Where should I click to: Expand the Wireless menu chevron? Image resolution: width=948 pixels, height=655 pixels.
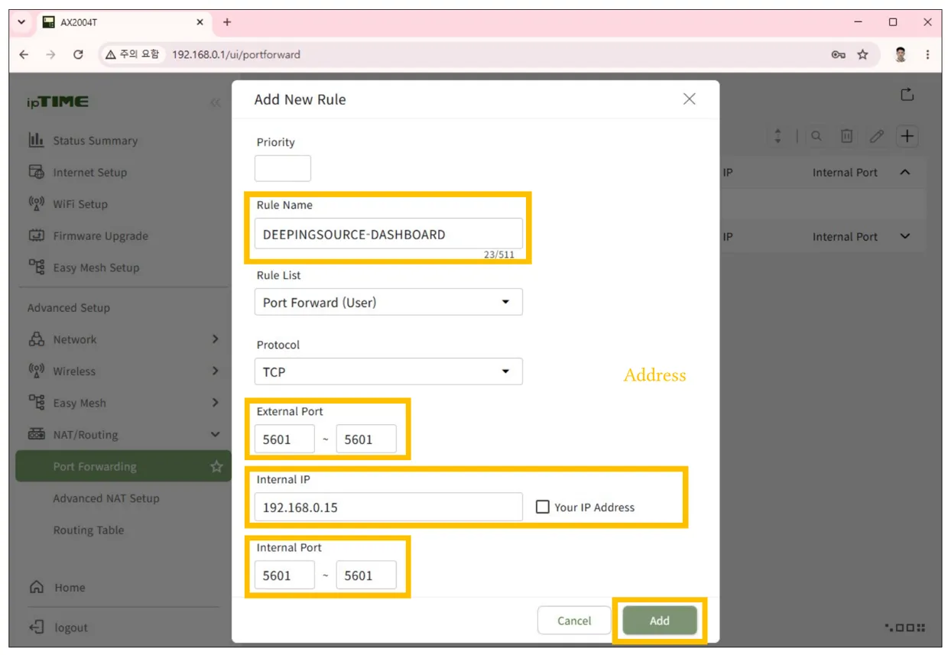point(215,371)
